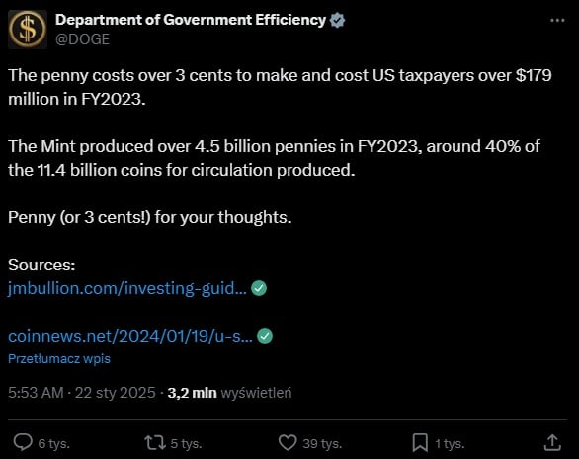Click the blue verified badge by name
The image size is (579, 459).
coord(337,20)
